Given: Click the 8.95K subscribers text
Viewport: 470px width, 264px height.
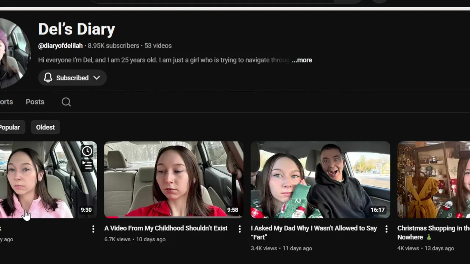Looking at the screenshot, I should 113,46.
